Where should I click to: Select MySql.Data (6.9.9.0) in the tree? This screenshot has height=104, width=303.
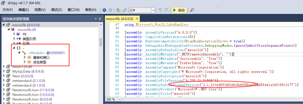tap(28, 71)
